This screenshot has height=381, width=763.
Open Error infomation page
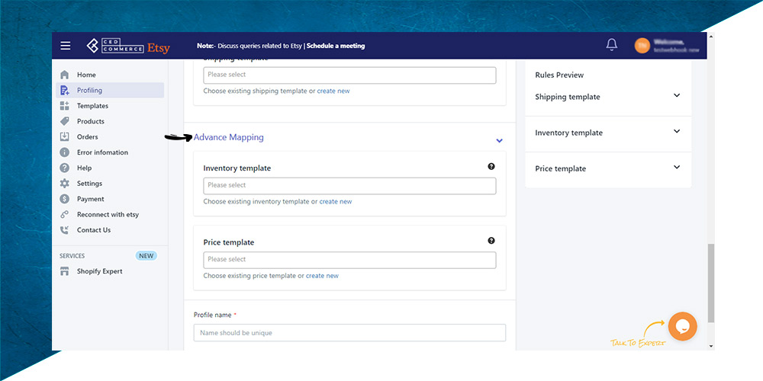tap(102, 152)
